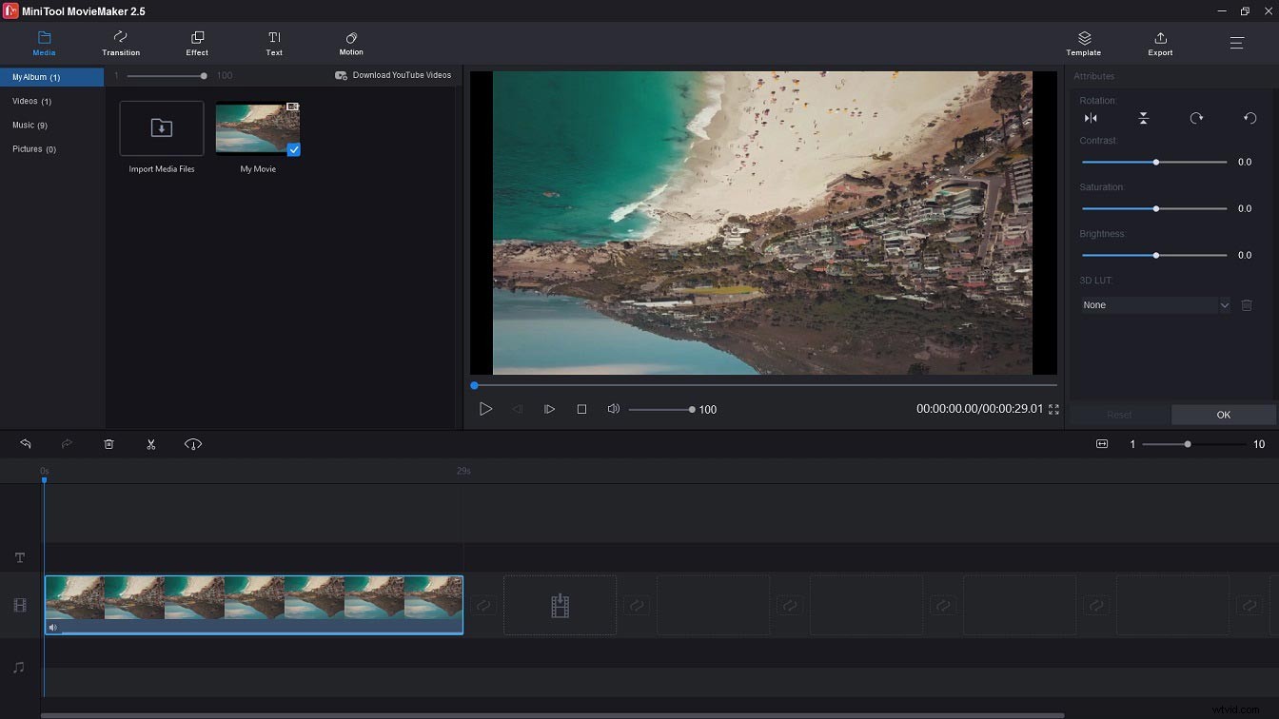
Task: Mute the audio on the timeline clip
Action: pyautogui.click(x=53, y=627)
